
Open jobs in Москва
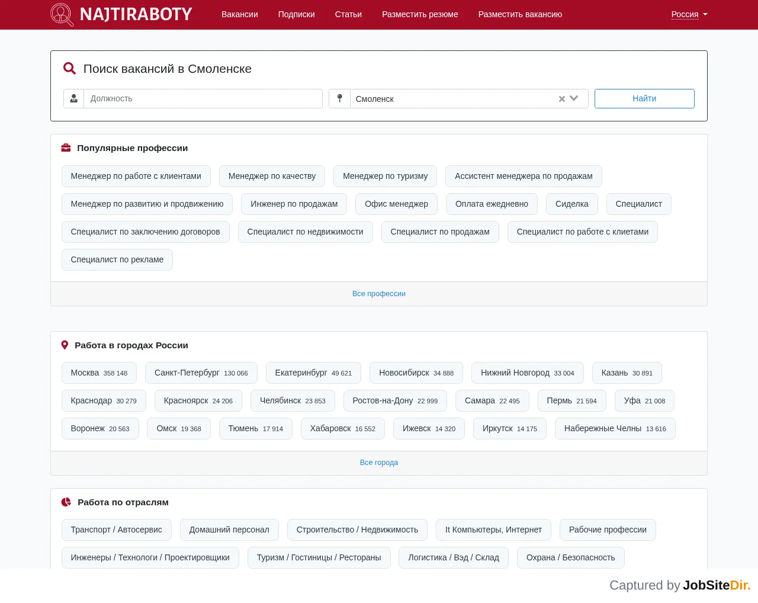(x=99, y=373)
